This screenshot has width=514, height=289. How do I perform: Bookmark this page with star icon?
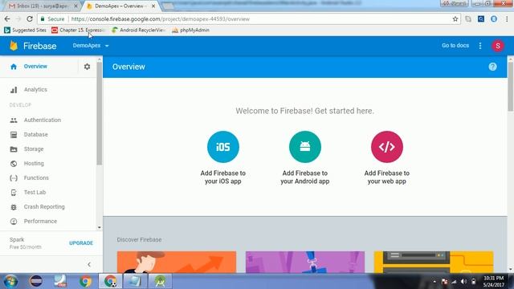(455, 19)
